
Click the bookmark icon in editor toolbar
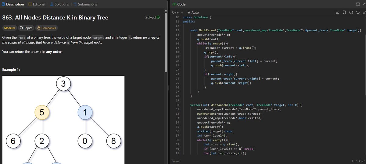point(344,12)
